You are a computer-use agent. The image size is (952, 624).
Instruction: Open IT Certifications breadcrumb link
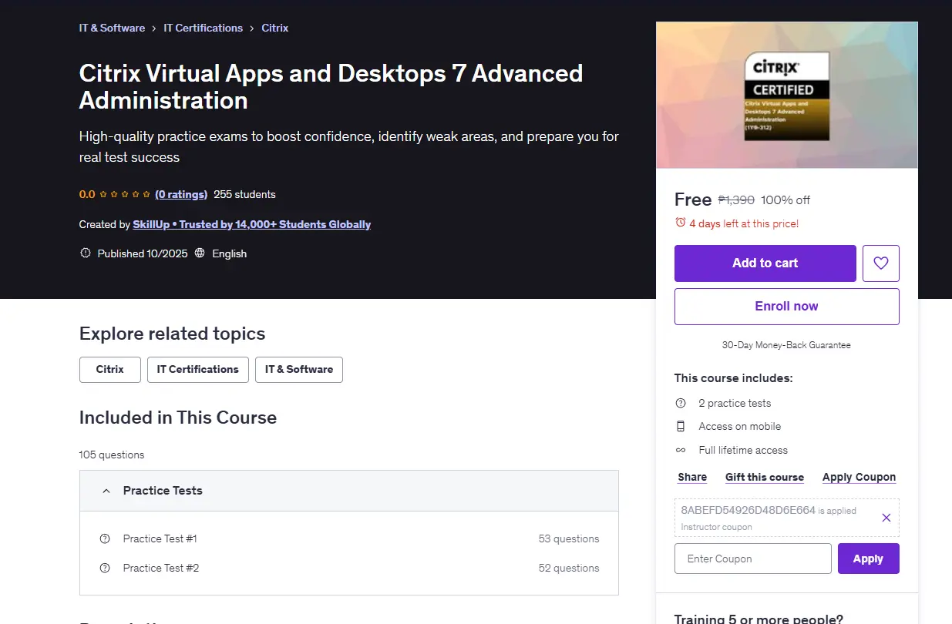[x=203, y=28]
